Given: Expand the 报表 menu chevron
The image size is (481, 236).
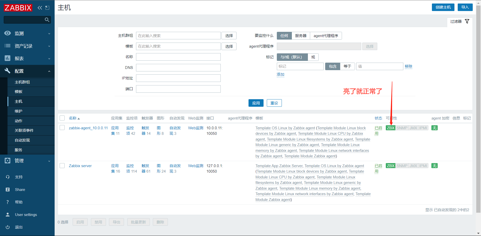Looking at the screenshot, I should (49, 59).
